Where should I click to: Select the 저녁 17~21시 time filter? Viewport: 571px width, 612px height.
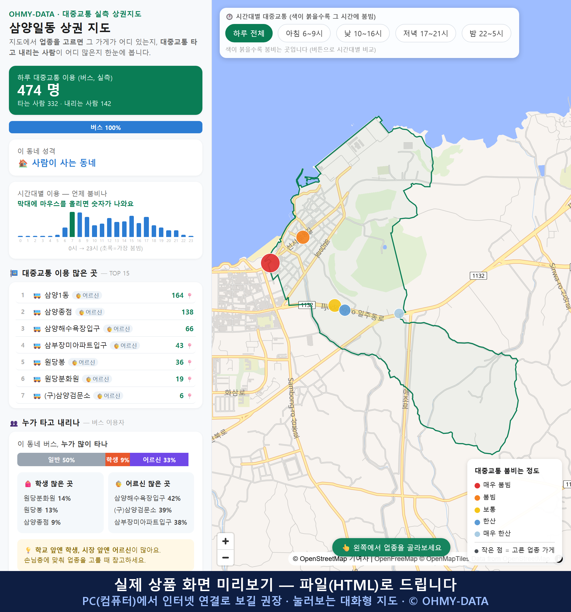(425, 33)
